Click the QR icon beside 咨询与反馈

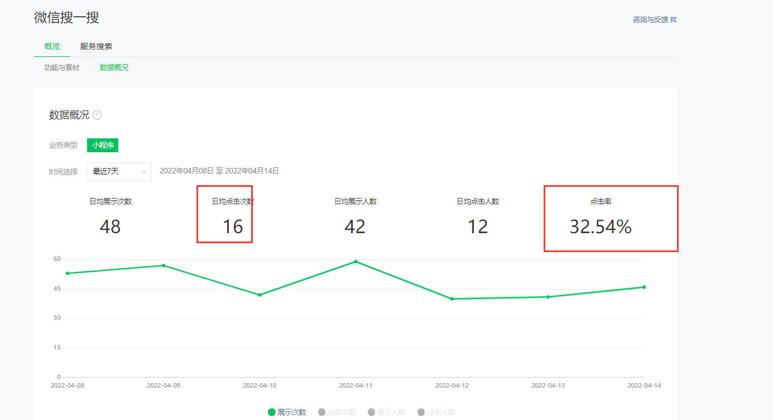point(674,20)
